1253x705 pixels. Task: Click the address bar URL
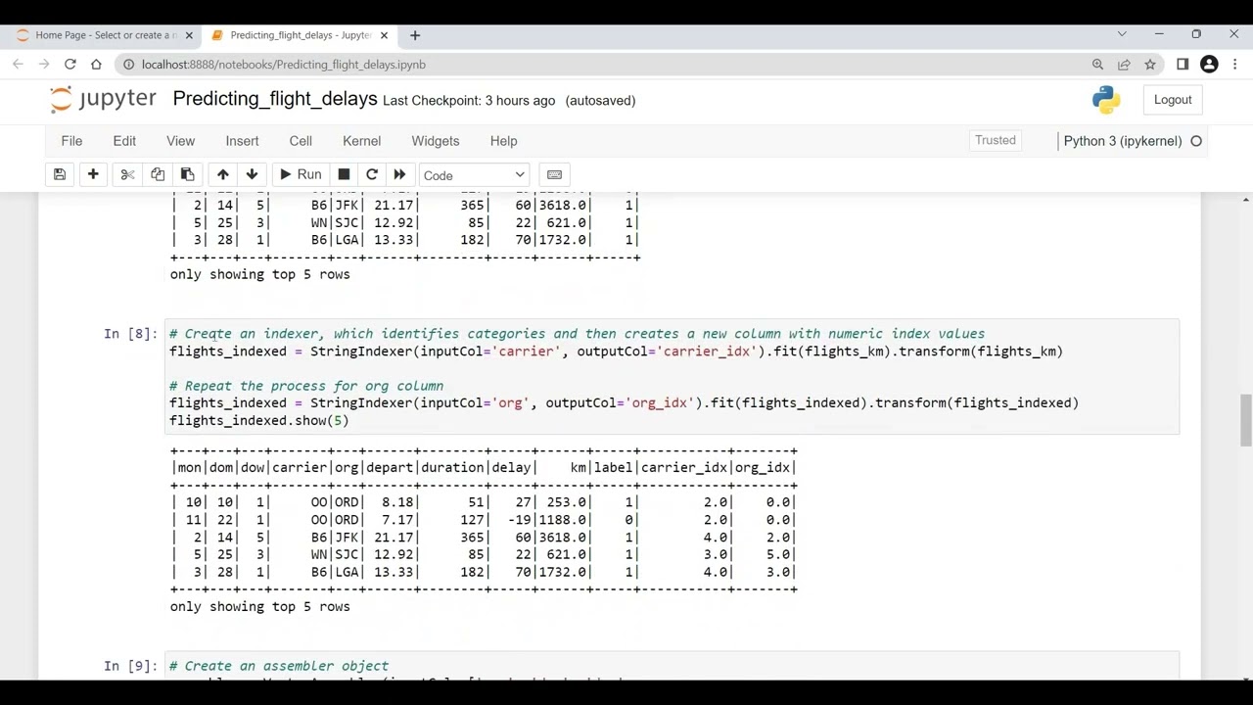pos(284,65)
